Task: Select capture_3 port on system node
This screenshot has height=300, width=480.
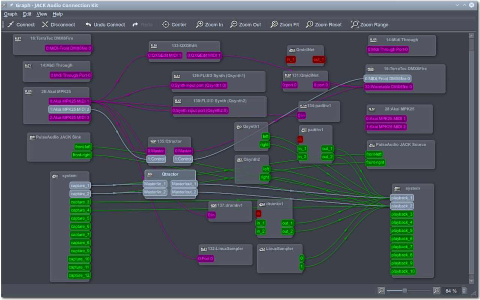Action: [x=80, y=202]
